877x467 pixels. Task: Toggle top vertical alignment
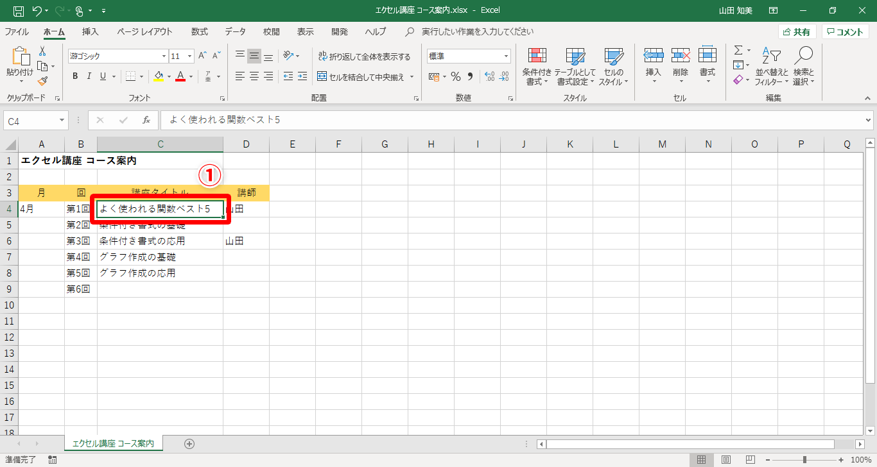click(x=240, y=56)
